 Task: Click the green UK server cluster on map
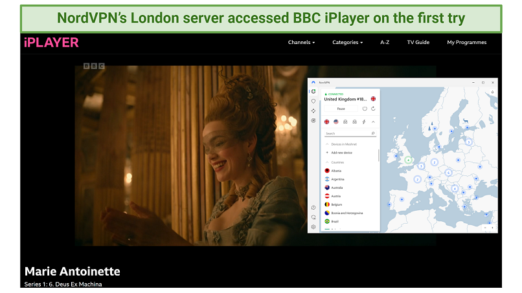click(x=408, y=160)
